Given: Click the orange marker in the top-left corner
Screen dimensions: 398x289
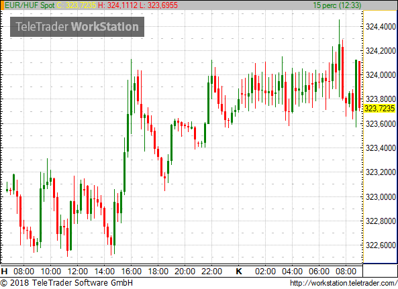Looking at the screenshot, I should pyautogui.click(x=2, y=5).
